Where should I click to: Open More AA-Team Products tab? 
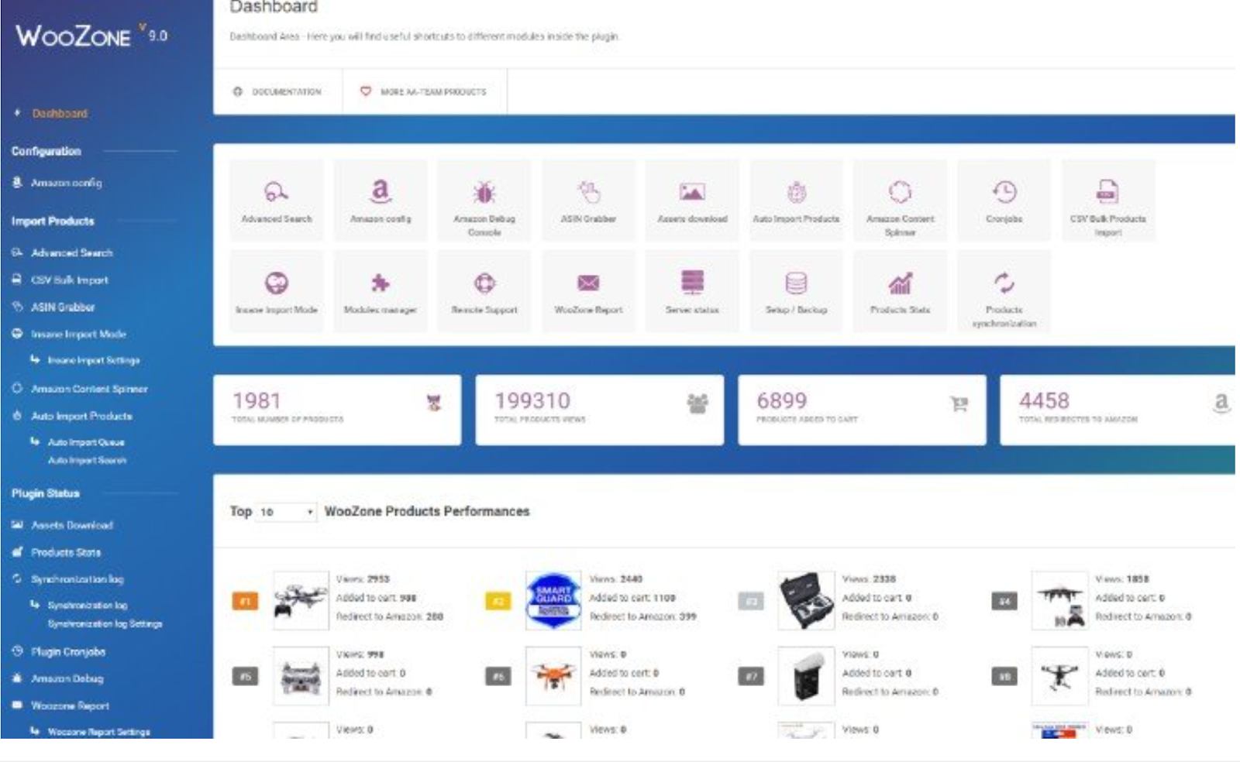(x=424, y=91)
